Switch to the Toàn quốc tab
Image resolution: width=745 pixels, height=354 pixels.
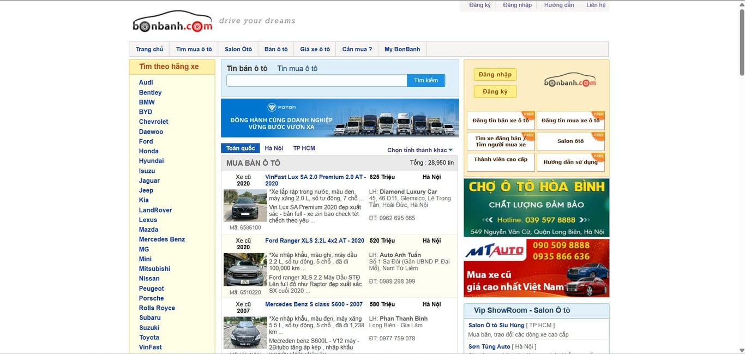pos(241,148)
